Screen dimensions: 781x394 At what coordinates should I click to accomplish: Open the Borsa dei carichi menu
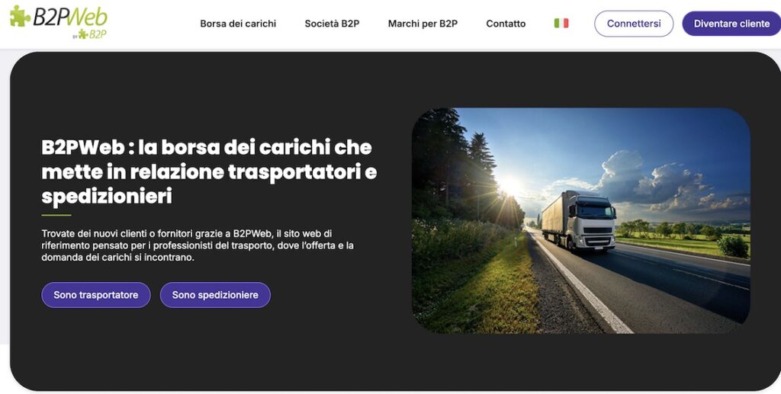[x=238, y=24]
